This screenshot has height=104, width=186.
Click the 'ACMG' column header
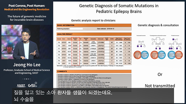pos(112,39)
